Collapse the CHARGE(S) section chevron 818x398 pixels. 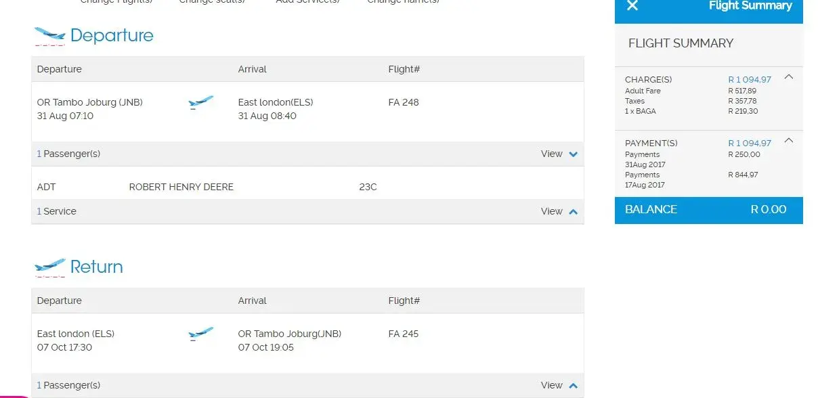pyautogui.click(x=788, y=77)
